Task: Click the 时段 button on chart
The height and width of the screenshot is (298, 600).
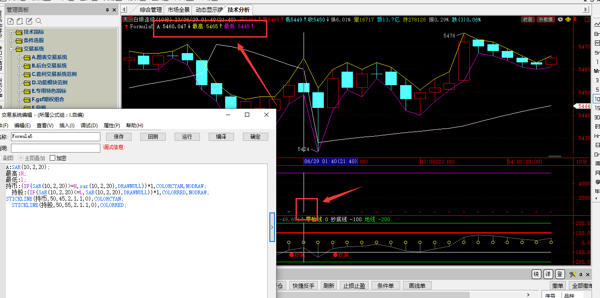Action: click(x=527, y=19)
